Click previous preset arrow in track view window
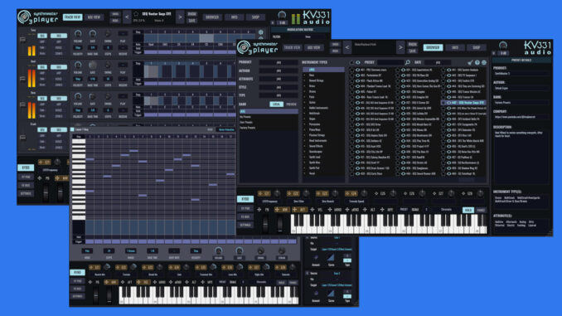This screenshot has width=562, height=316. pyautogui.click(x=127, y=17)
